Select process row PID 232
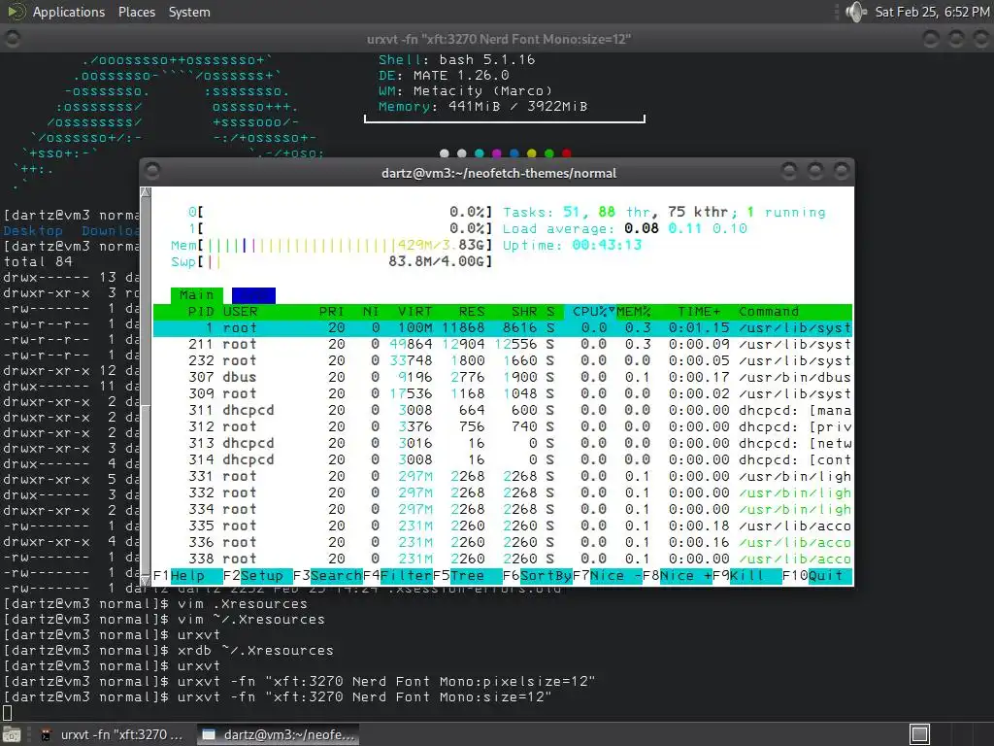This screenshot has width=994, height=746. pos(502,361)
